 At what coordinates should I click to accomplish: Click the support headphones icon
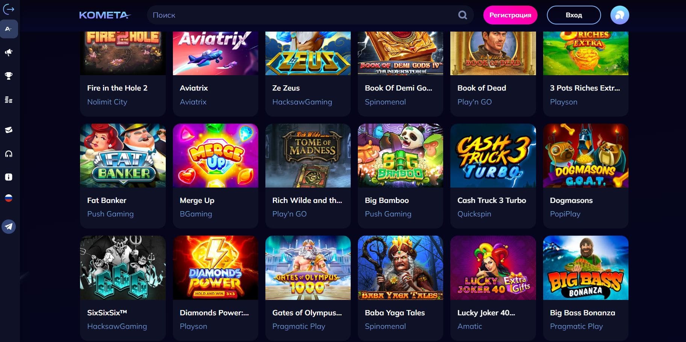coord(9,154)
